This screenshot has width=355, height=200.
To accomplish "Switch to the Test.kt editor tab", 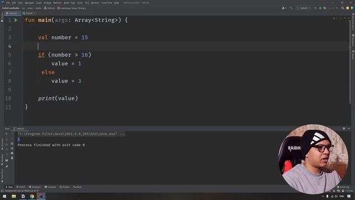I will point(28,13).
